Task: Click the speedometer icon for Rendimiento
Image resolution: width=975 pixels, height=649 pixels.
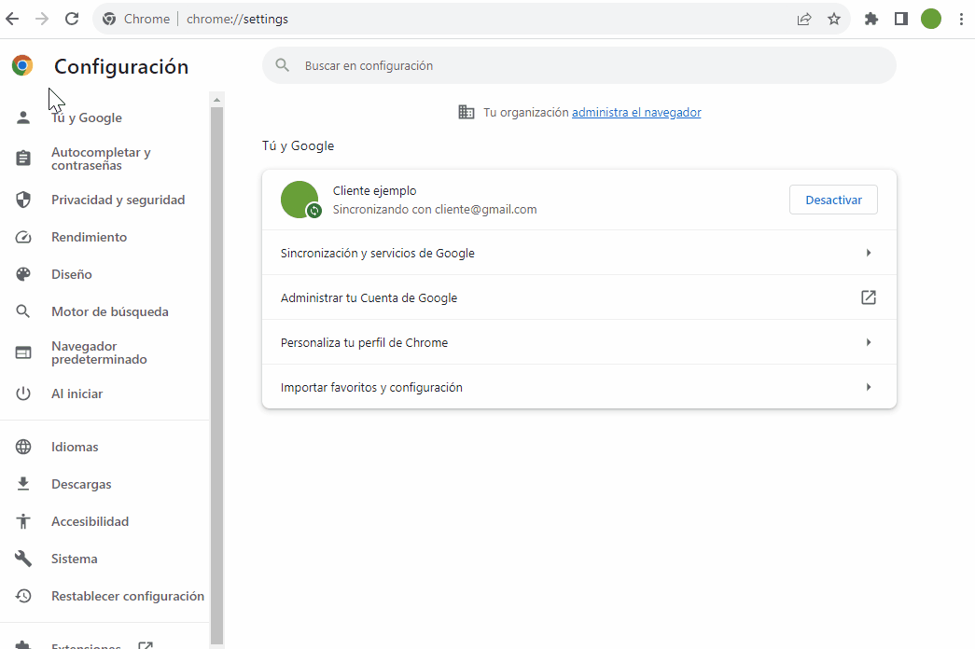Action: (x=23, y=237)
